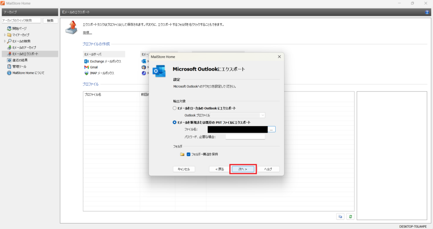Choose IMAP メールボックス profile

[102, 73]
